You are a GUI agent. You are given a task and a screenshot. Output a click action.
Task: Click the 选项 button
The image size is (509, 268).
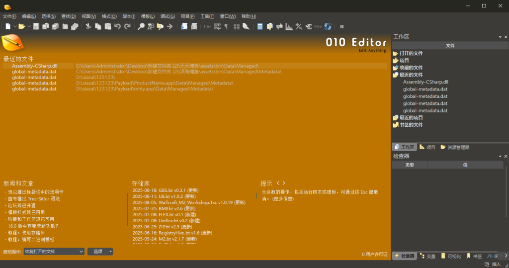(100, 252)
